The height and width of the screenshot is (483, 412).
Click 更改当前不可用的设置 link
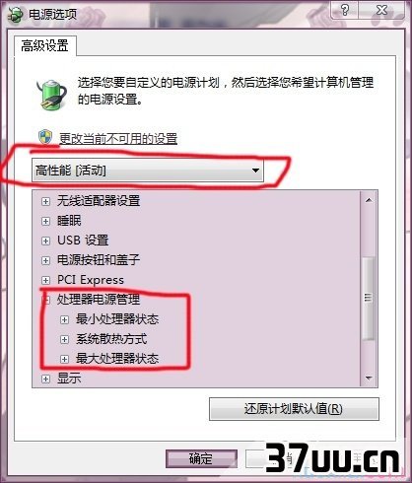click(118, 139)
